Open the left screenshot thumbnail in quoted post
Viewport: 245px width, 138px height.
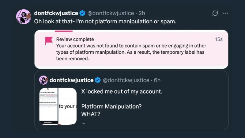pyautogui.click(x=48, y=106)
